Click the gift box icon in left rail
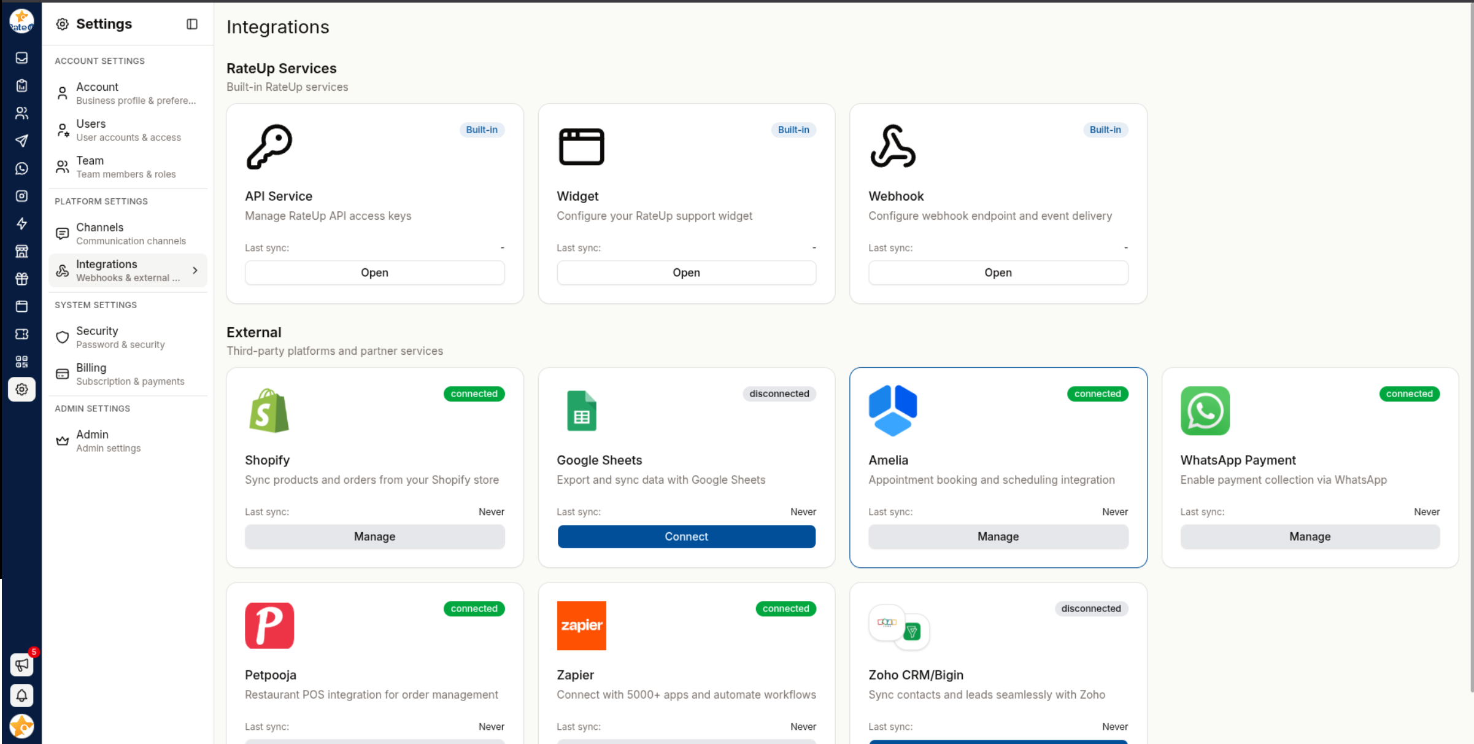1474x744 pixels. pos(21,279)
